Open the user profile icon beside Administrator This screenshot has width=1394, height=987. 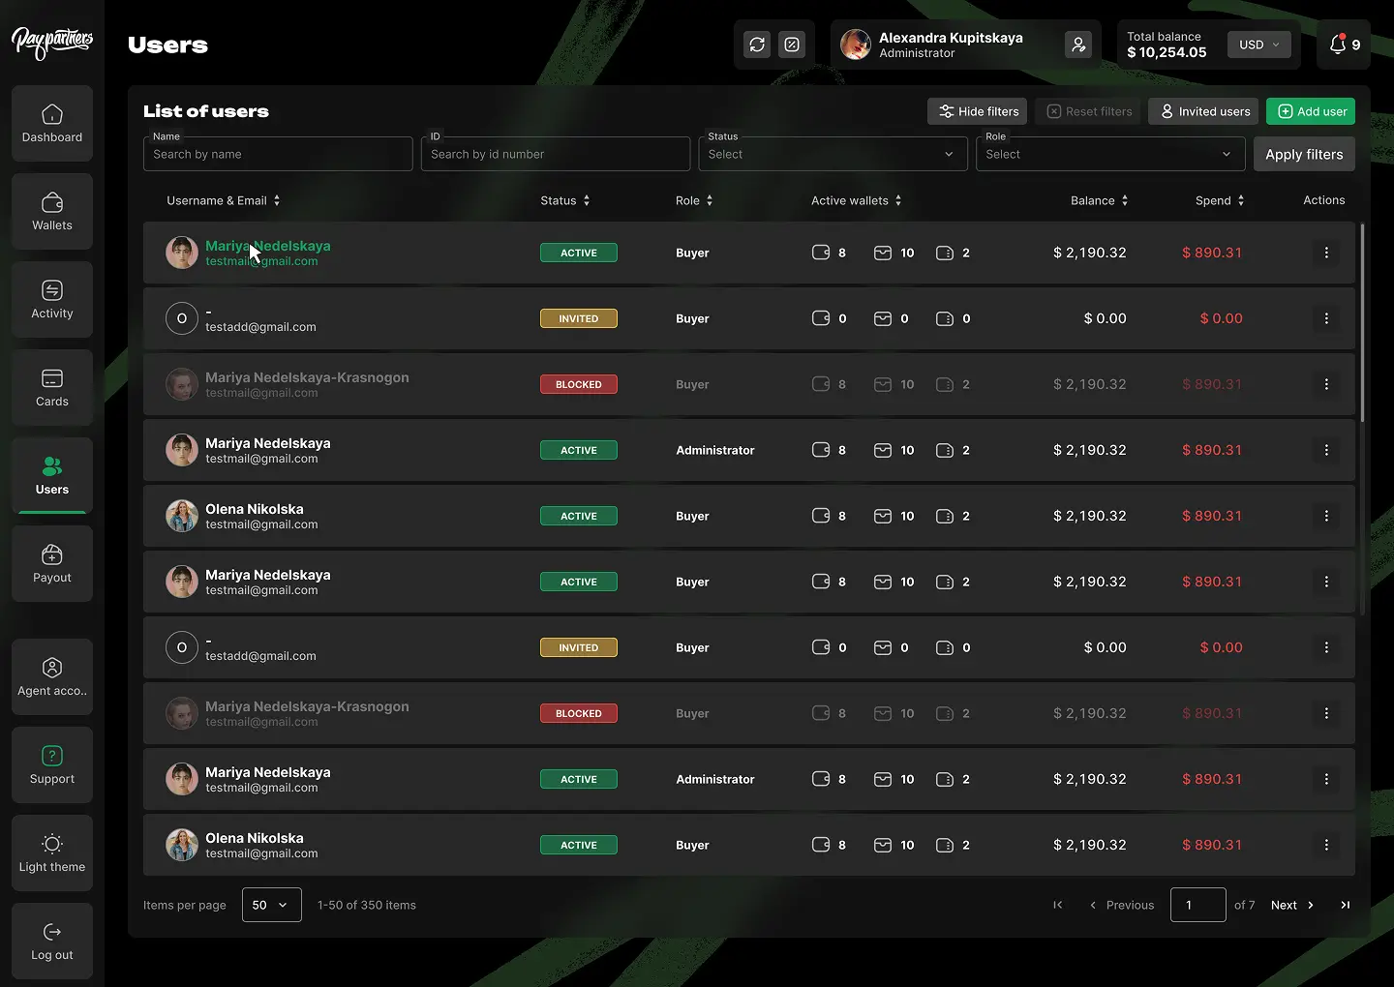pos(1078,45)
